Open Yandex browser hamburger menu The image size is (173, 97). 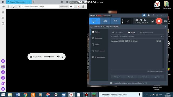[x=67, y=2]
